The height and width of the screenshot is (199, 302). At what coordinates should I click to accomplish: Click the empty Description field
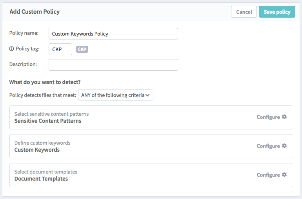click(x=113, y=65)
